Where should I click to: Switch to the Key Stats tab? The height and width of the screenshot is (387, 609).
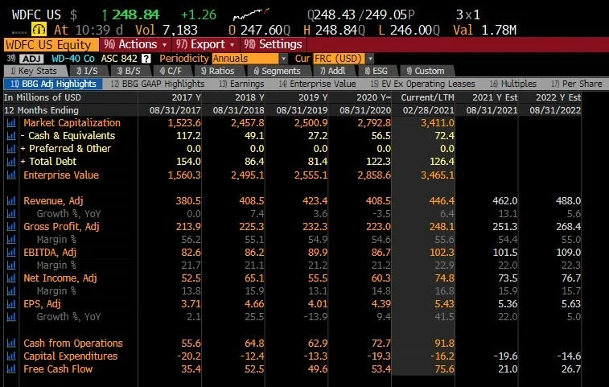pyautogui.click(x=34, y=71)
